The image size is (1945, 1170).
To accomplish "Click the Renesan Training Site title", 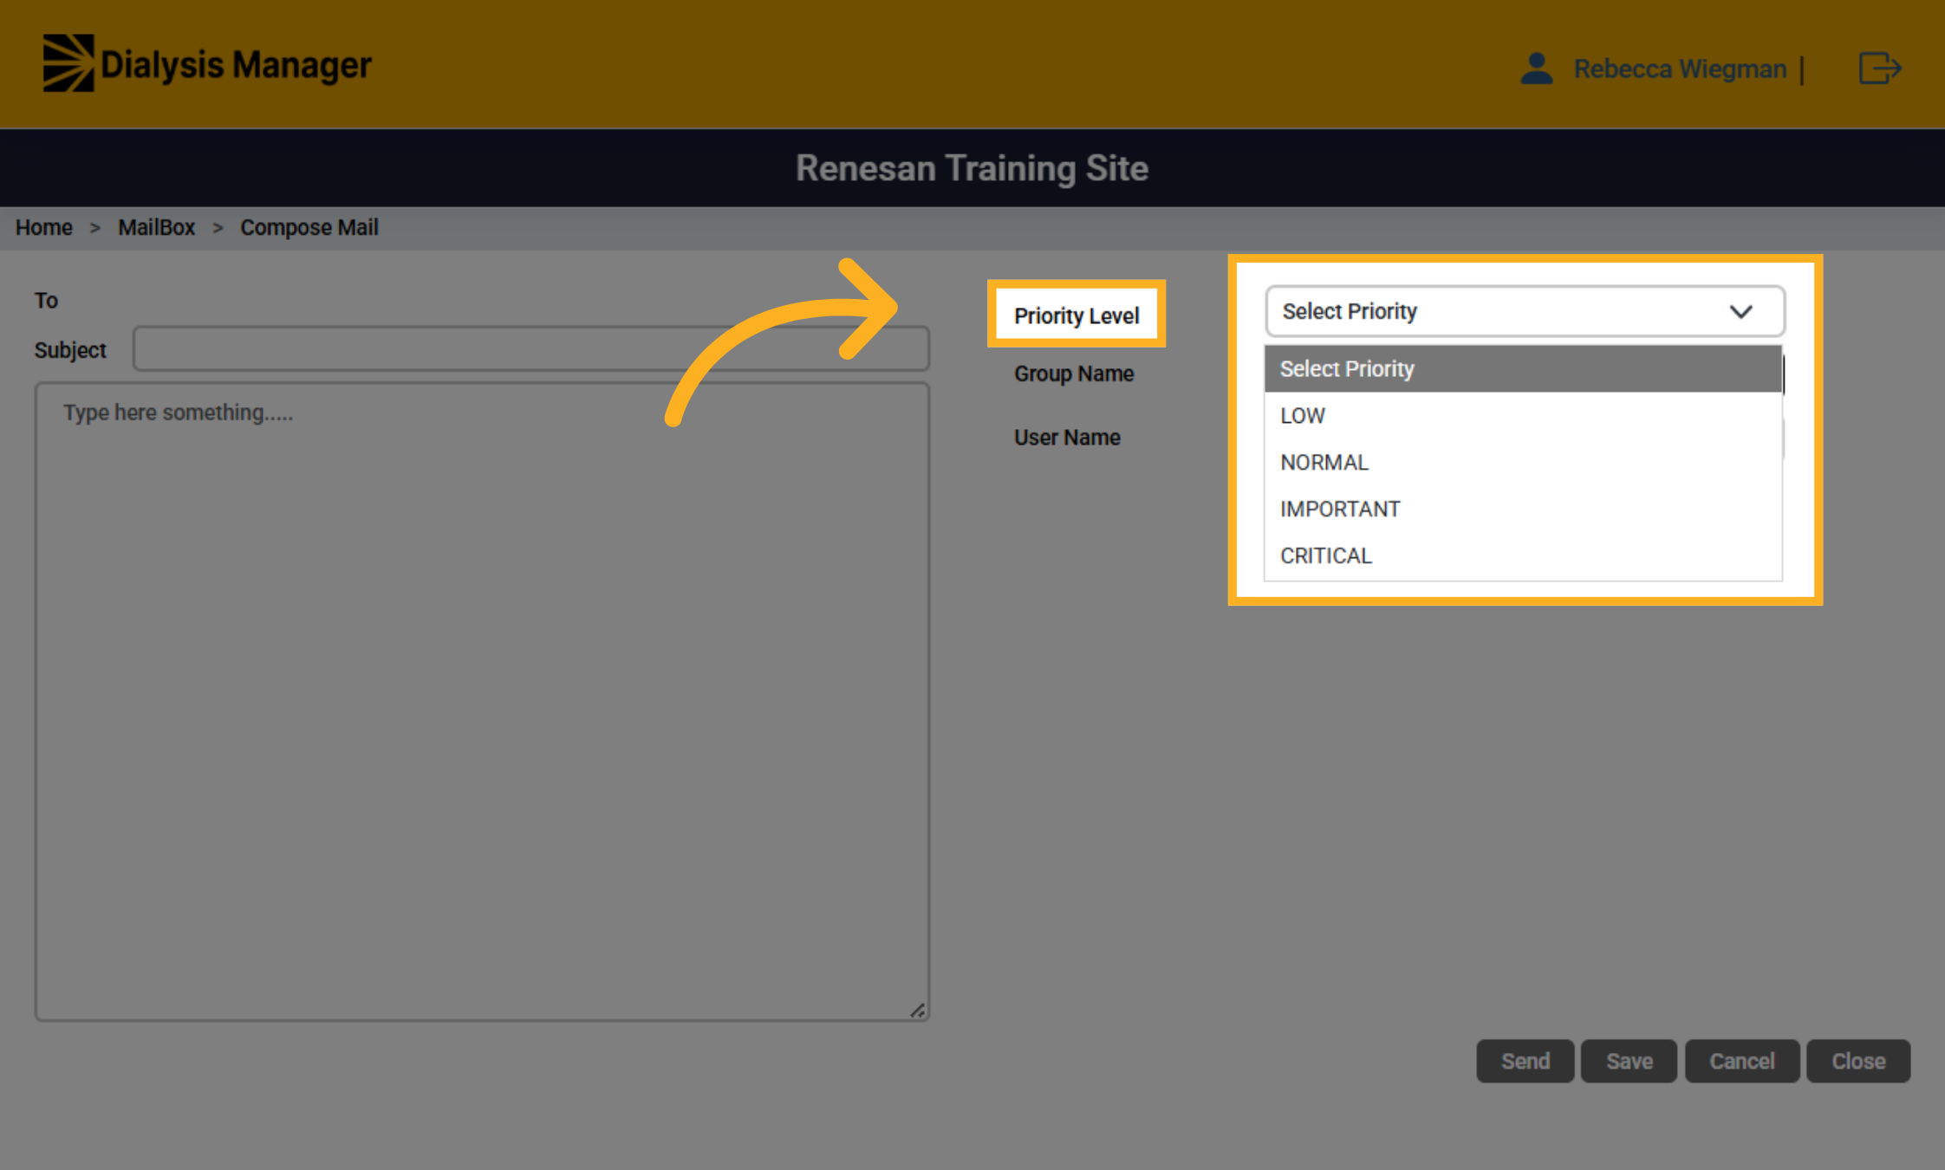I will [x=972, y=168].
